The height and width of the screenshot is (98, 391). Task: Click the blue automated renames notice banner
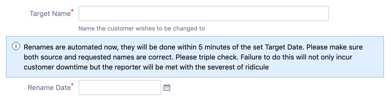click(x=195, y=57)
